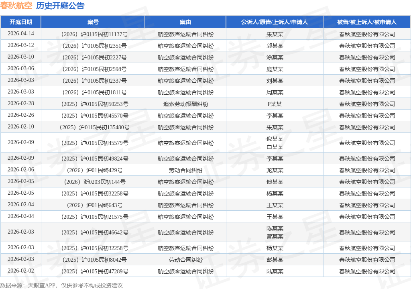Click case number (2026)沪01民终429号
This screenshot has height=289, width=411.
tap(94, 170)
